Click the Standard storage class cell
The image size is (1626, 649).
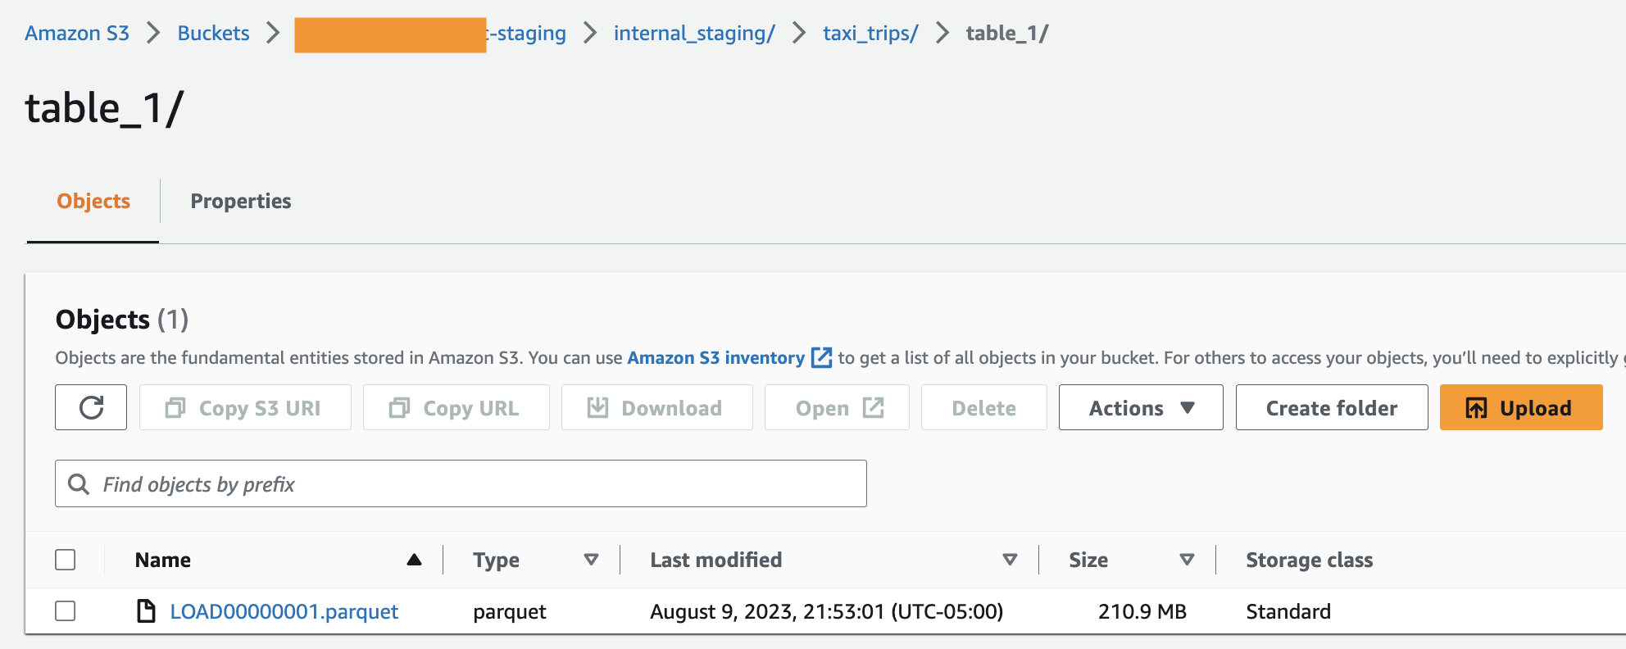click(1288, 611)
